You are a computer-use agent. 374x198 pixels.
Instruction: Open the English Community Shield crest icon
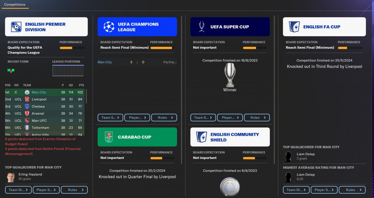[x=202, y=137]
